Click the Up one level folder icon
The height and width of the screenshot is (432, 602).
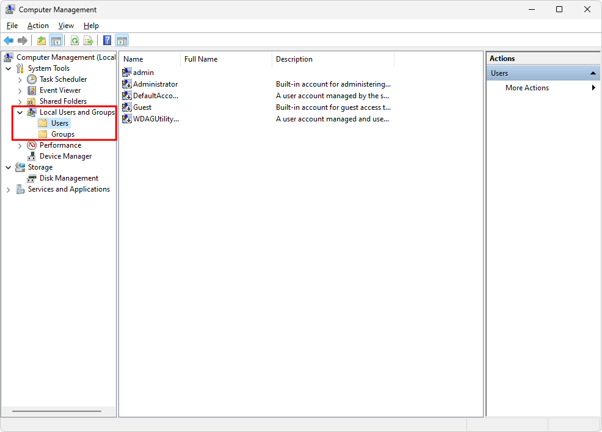coord(42,40)
